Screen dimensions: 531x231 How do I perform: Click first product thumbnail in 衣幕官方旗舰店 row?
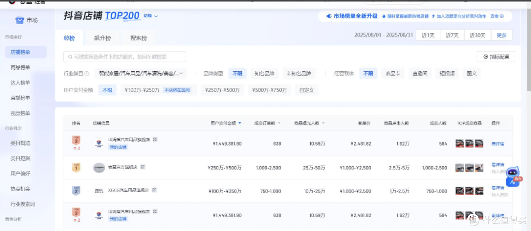coord(460,168)
